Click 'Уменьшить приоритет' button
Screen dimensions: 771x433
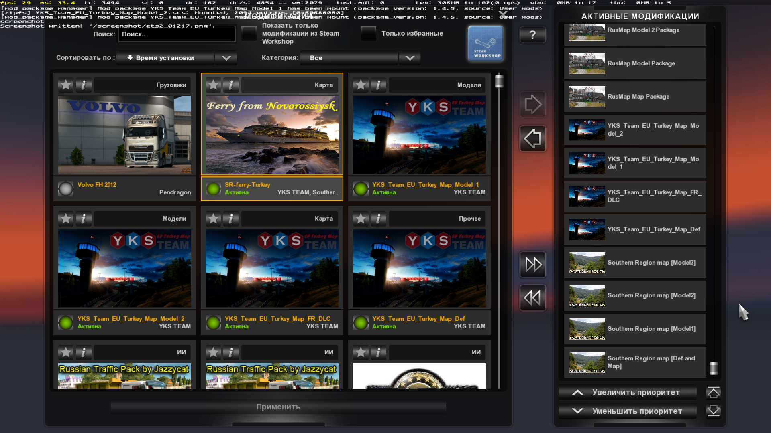[x=628, y=411]
